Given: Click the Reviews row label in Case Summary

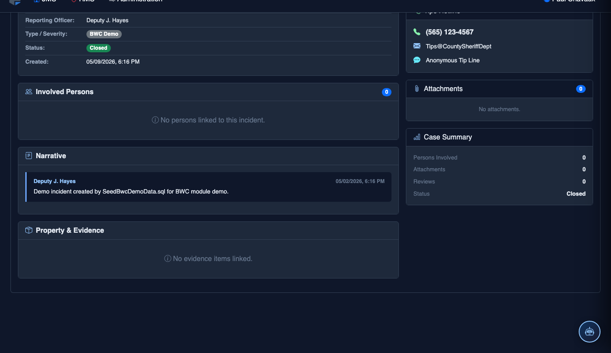Looking at the screenshot, I should (424, 181).
